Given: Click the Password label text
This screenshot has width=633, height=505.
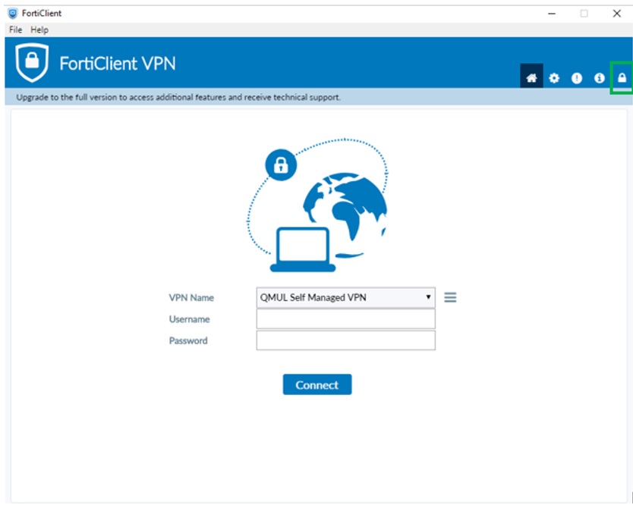Looking at the screenshot, I should click(188, 340).
